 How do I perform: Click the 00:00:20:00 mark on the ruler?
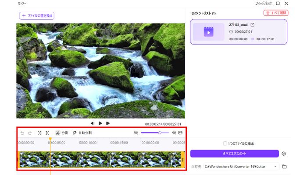(150, 143)
